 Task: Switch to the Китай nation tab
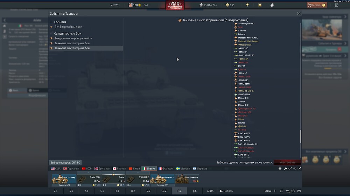pyautogui.click(x=134, y=169)
